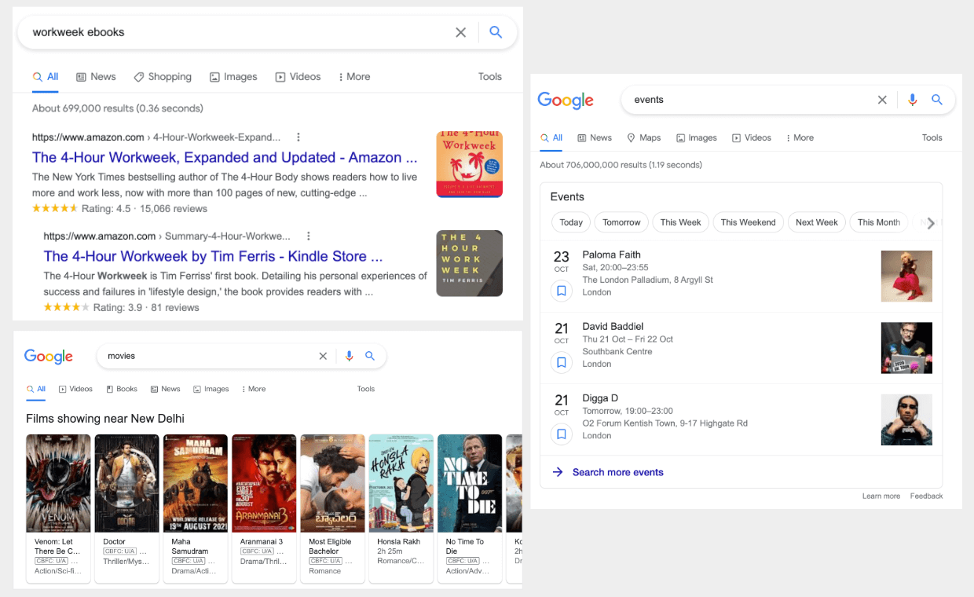Viewport: 974px width, 597px height.
Task: Click the blue search magnifier beside 'workweek ebooks'
Action: tap(496, 32)
